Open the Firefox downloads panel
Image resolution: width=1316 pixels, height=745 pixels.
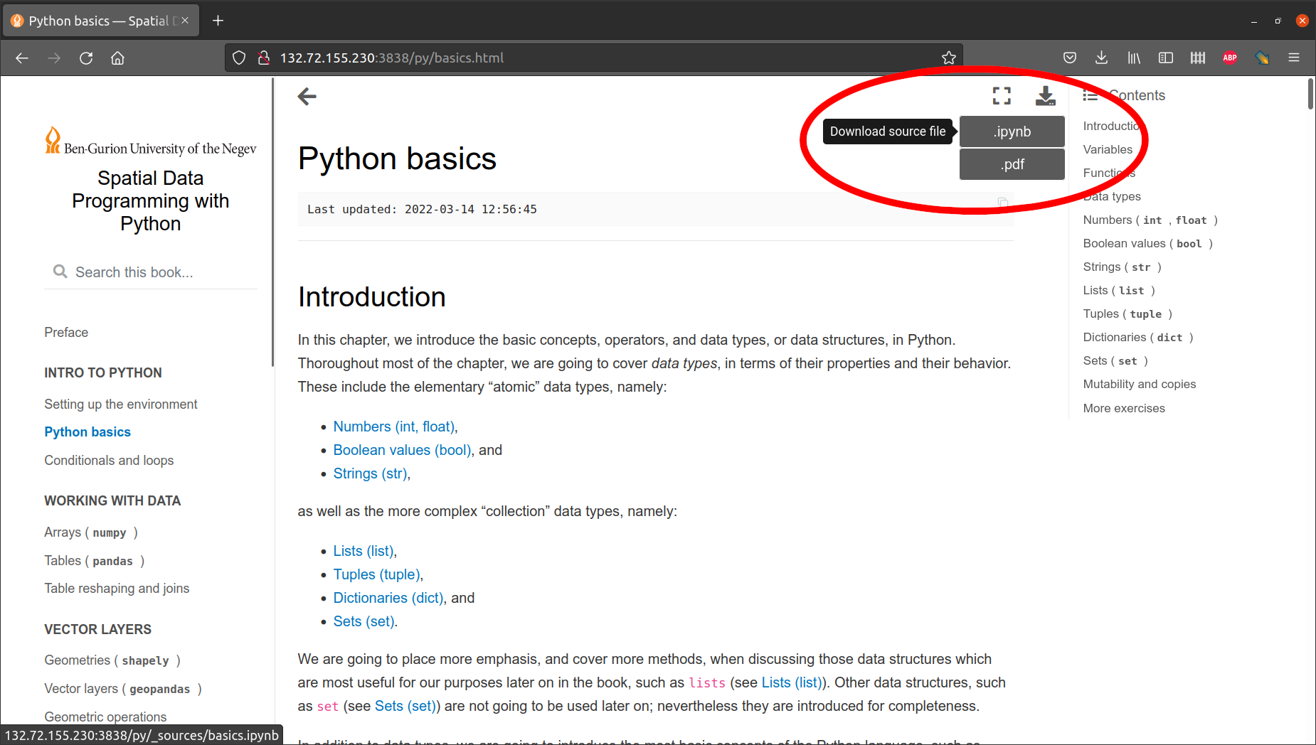click(x=1101, y=58)
